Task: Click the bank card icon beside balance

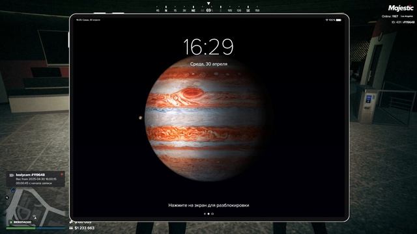Action: click(x=71, y=228)
